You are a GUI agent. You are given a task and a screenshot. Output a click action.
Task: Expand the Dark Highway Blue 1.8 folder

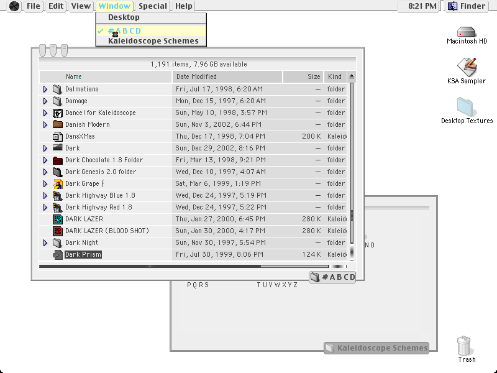(45, 195)
